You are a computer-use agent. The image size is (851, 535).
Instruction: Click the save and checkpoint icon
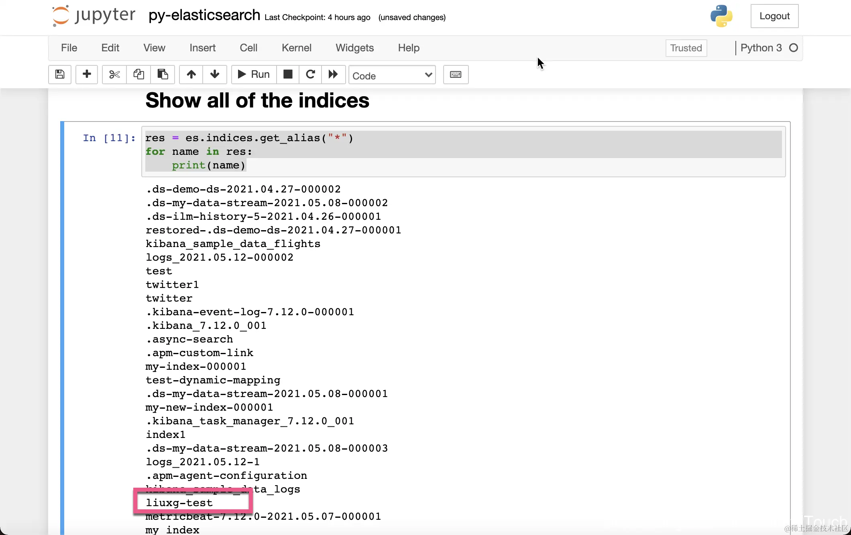(60, 74)
